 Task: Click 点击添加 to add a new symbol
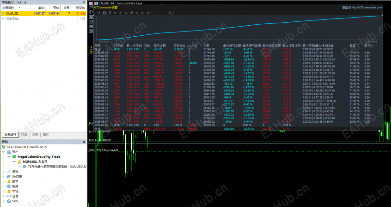coord(13,19)
